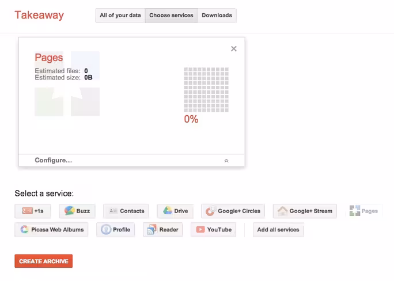Expand the Configure... options row

[131, 160]
